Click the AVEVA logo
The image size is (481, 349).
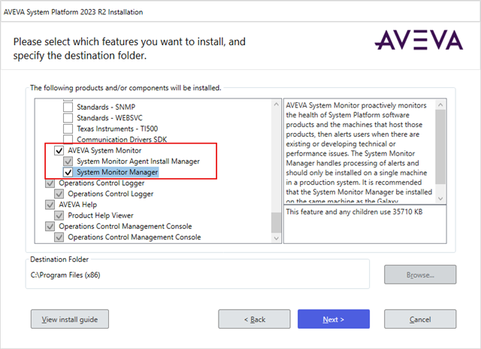419,40
